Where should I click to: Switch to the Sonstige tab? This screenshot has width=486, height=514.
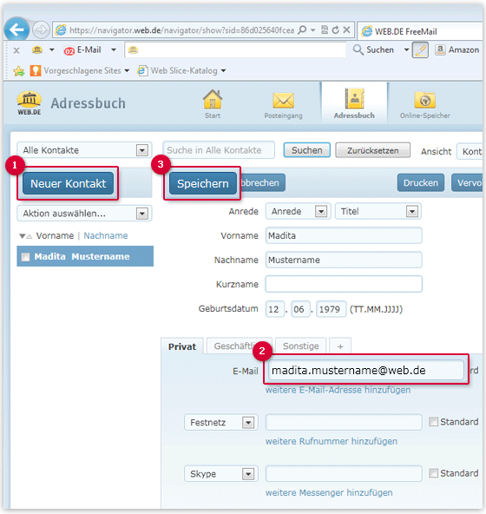(300, 346)
